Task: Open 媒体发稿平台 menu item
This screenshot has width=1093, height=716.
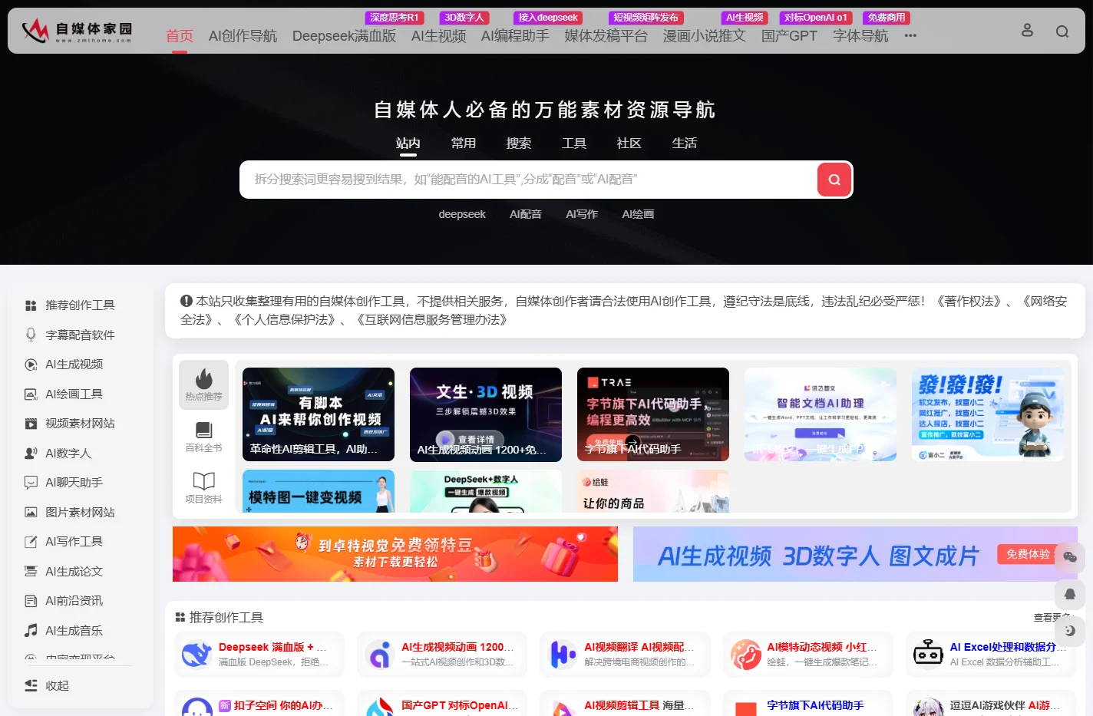Action: click(x=606, y=36)
